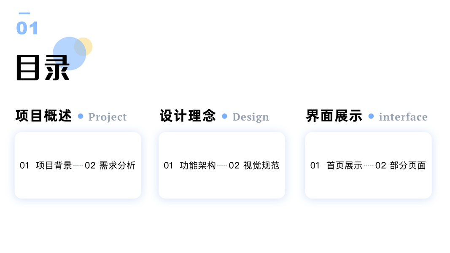Click the dotted separator after 项目背景
Viewport: 450px width, 253px height.
click(x=78, y=166)
